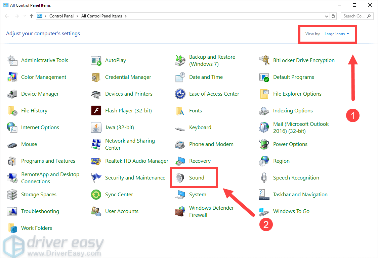378x258 pixels.
Task: Refresh the Control Panel view
Action: click(333, 16)
